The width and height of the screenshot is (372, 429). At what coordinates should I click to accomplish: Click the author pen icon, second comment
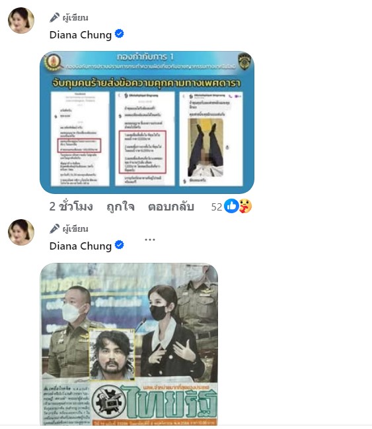coord(55,228)
